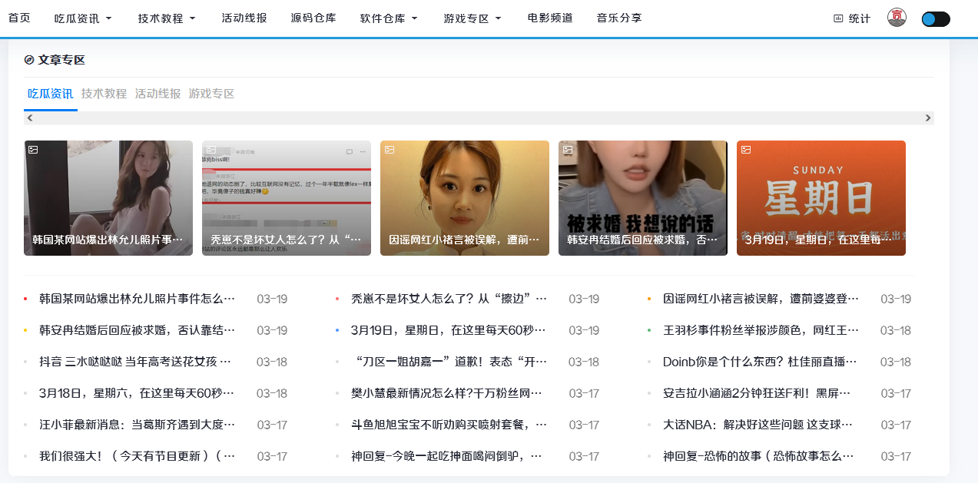This screenshot has height=483, width=978.
Task: Go to 首页 in the navigation
Action: pyautogui.click(x=19, y=18)
